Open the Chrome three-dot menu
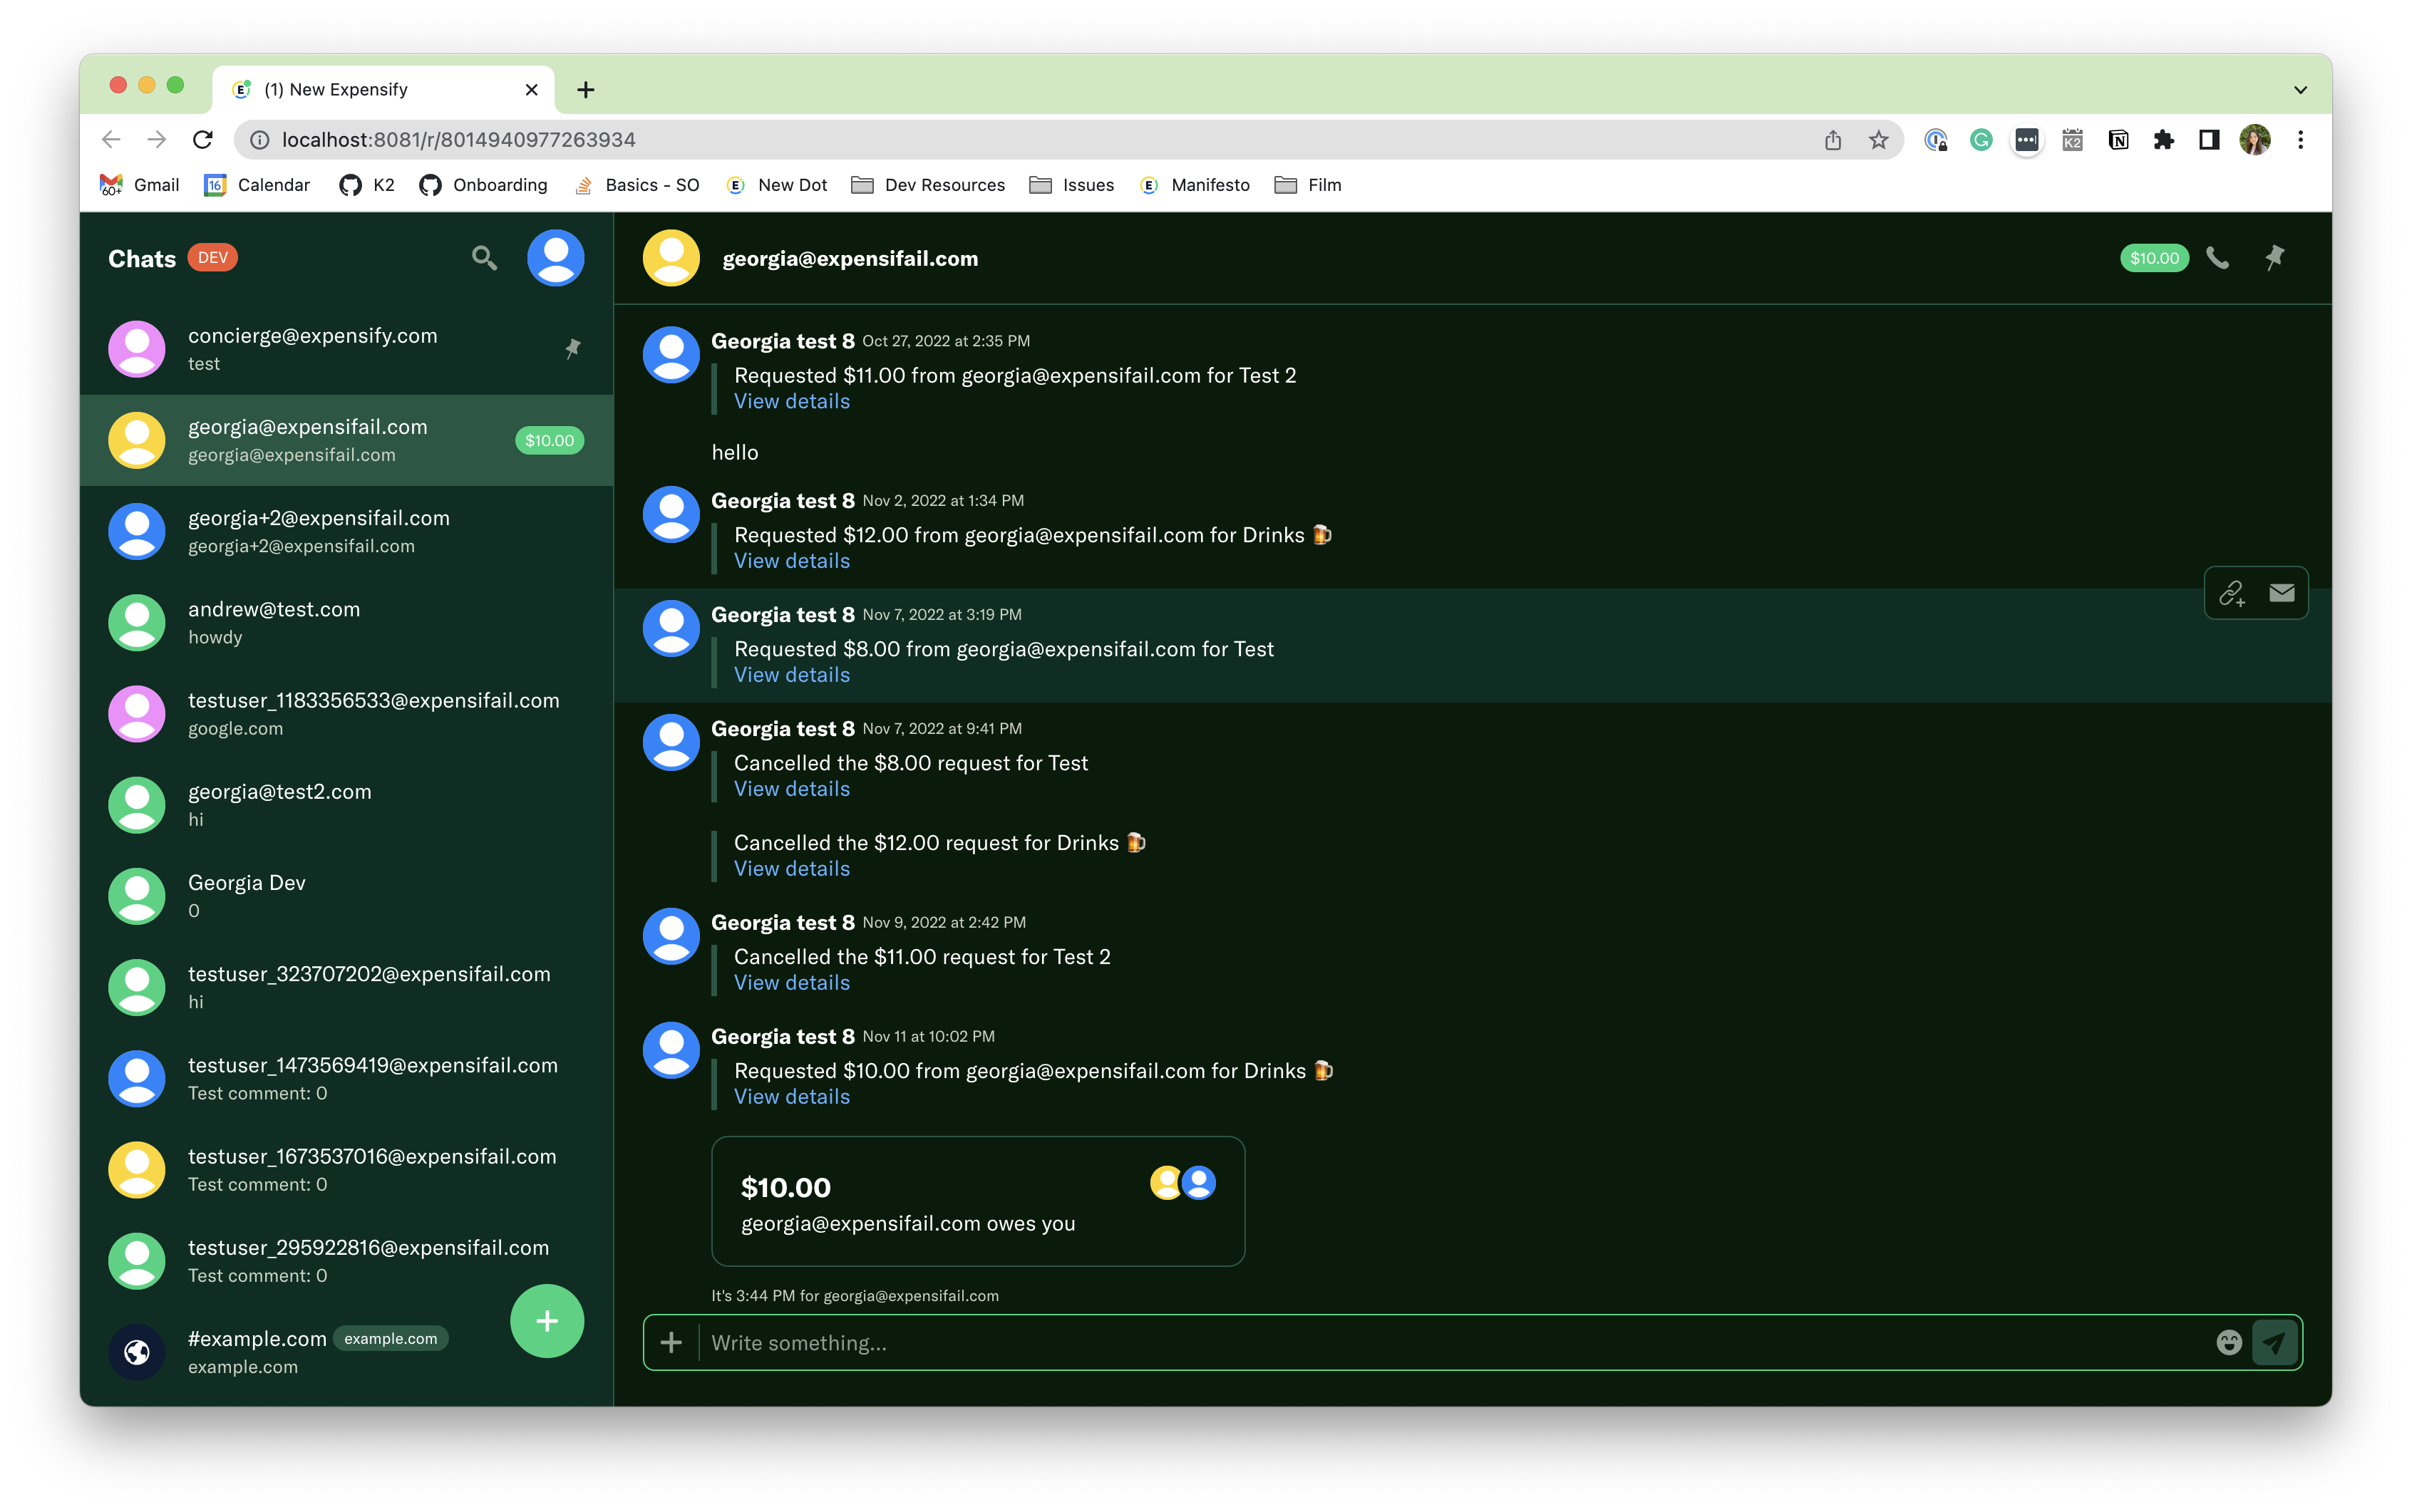 (2300, 140)
